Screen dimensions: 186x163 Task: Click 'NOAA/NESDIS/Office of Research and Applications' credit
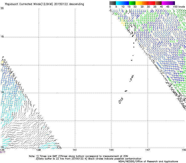point(148,161)
